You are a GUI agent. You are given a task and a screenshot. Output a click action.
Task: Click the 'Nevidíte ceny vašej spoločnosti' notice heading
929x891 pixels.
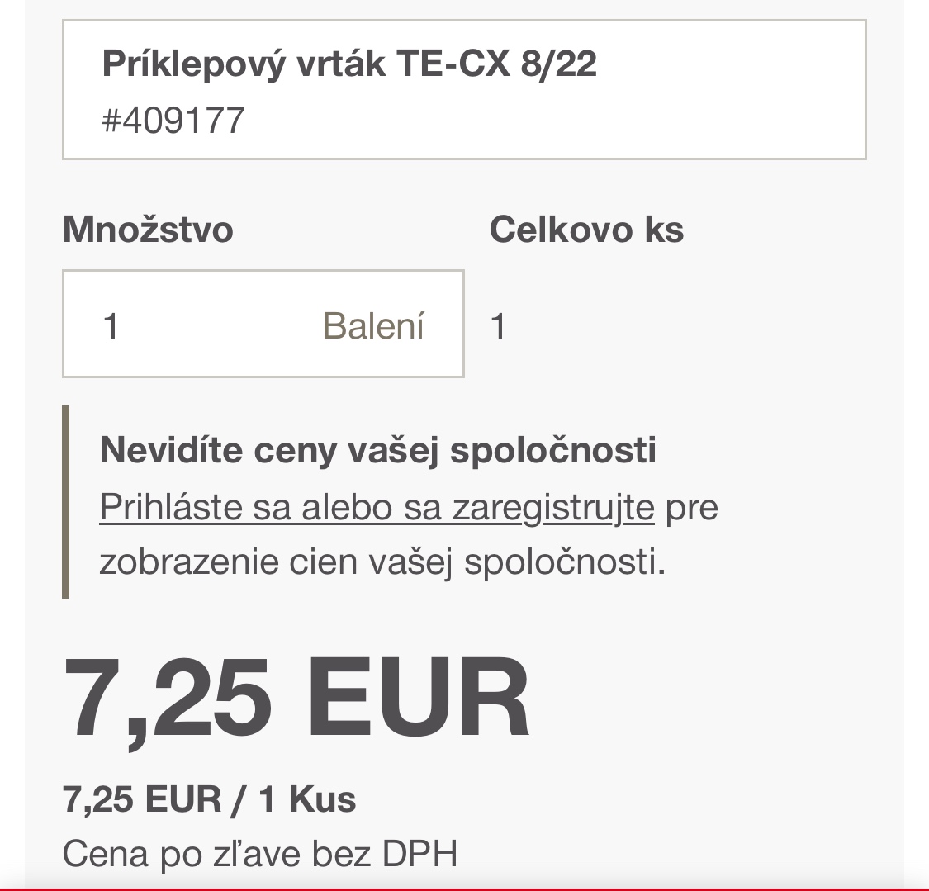click(x=377, y=451)
